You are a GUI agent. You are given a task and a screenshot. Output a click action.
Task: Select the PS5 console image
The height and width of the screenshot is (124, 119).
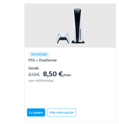point(78,26)
